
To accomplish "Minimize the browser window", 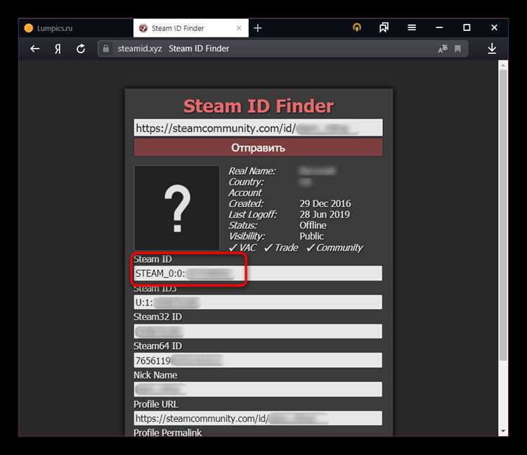I will 439,27.
